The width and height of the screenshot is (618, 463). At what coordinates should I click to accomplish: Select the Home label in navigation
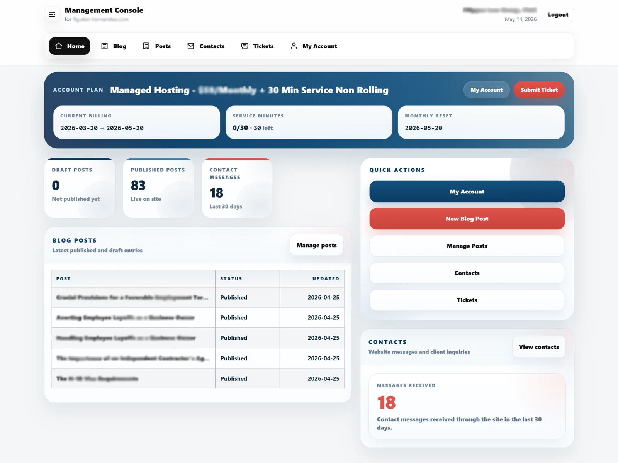76,46
